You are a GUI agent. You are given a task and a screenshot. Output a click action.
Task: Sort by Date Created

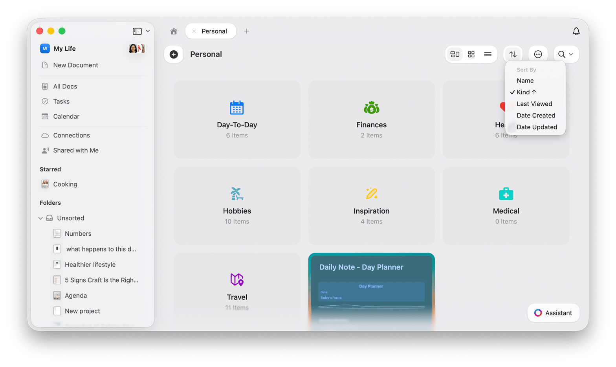point(536,116)
